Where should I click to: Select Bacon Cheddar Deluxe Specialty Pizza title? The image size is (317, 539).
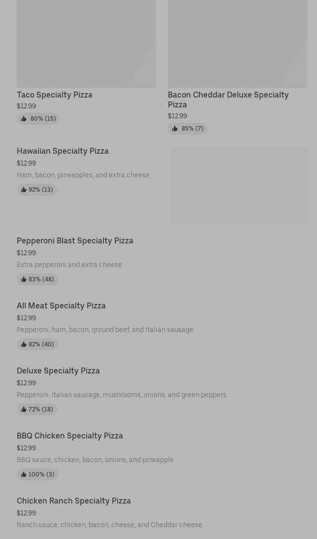228,100
